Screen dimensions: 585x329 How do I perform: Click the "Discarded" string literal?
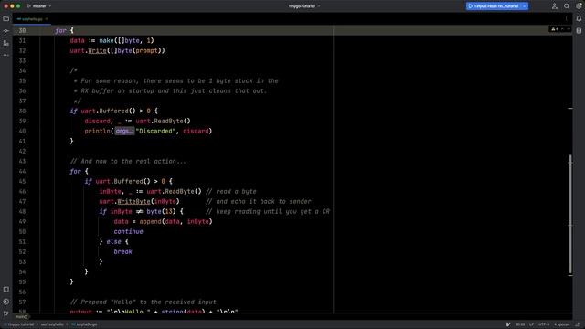point(155,131)
